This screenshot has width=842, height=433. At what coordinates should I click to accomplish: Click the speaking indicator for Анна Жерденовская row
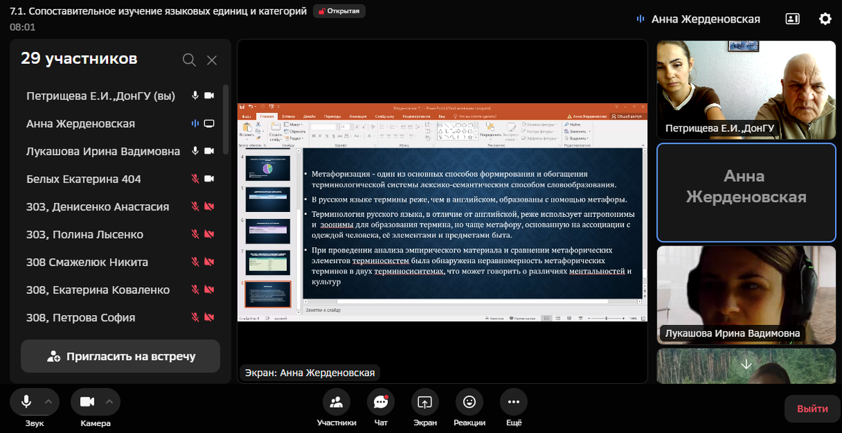point(195,124)
